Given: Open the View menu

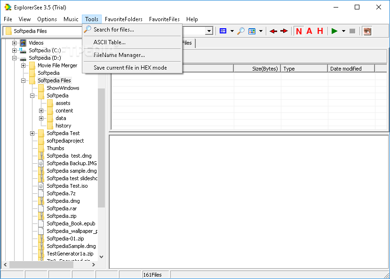Looking at the screenshot, I should point(24,19).
